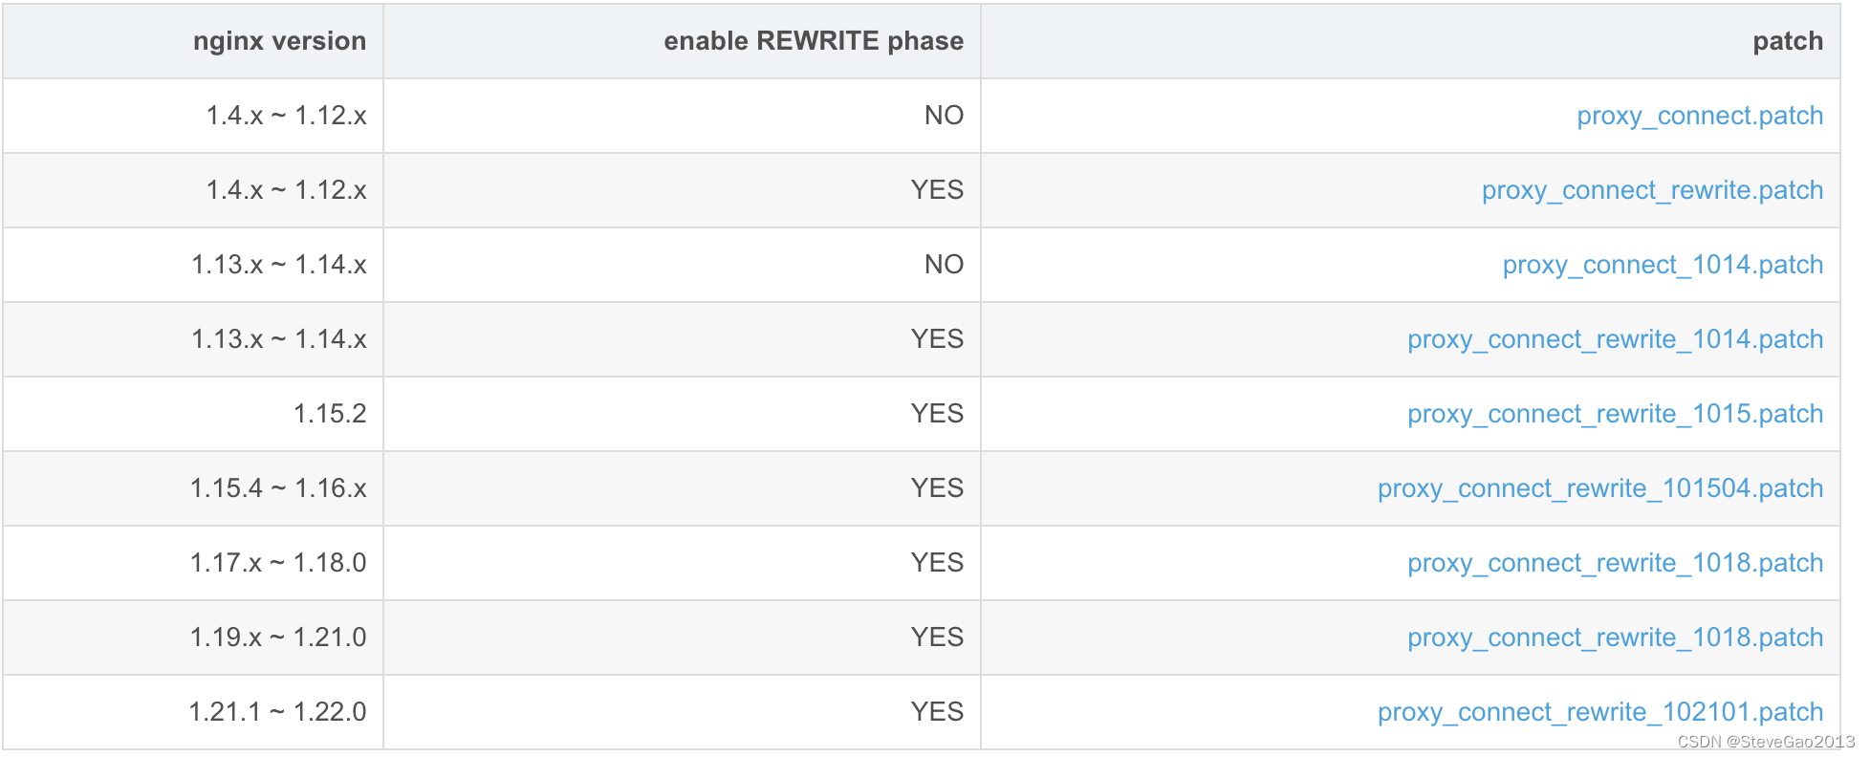Open proxy_connect_rewrite_1018.patch for 1.19.x row
Viewport: 1870px width, 757px height.
[1615, 638]
